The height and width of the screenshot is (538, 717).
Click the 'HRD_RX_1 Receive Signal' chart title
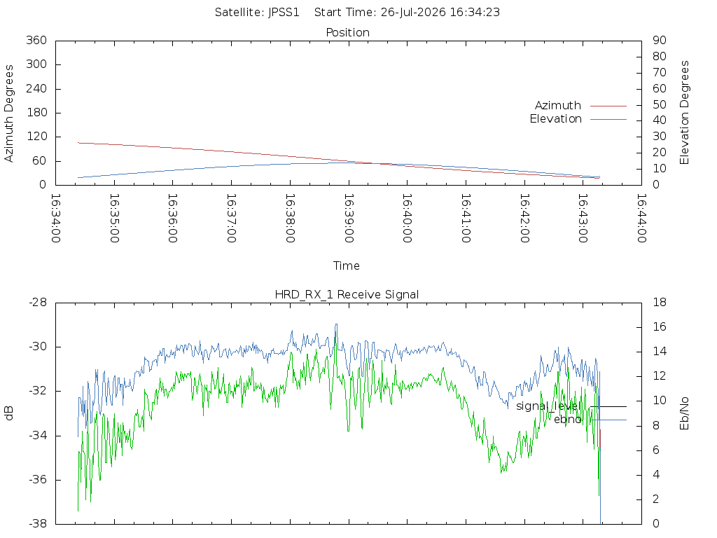[347, 294]
